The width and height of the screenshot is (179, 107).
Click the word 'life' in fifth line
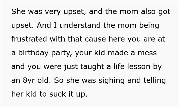pyautogui.click(x=119, y=66)
